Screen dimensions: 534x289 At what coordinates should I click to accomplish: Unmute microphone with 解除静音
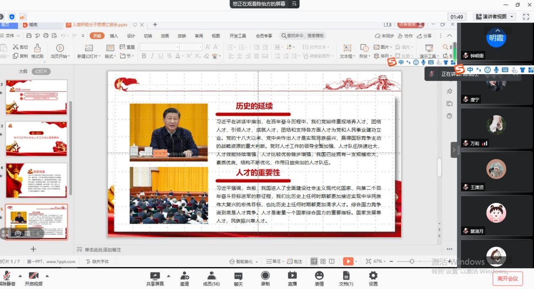coord(7,276)
